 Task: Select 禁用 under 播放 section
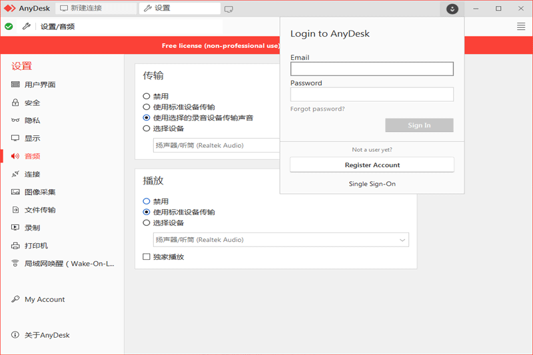tap(147, 201)
